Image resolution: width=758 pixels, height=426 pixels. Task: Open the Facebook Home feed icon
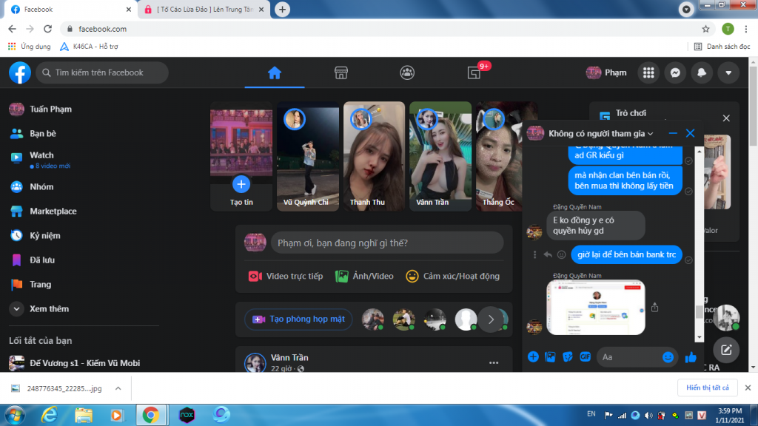pyautogui.click(x=275, y=72)
